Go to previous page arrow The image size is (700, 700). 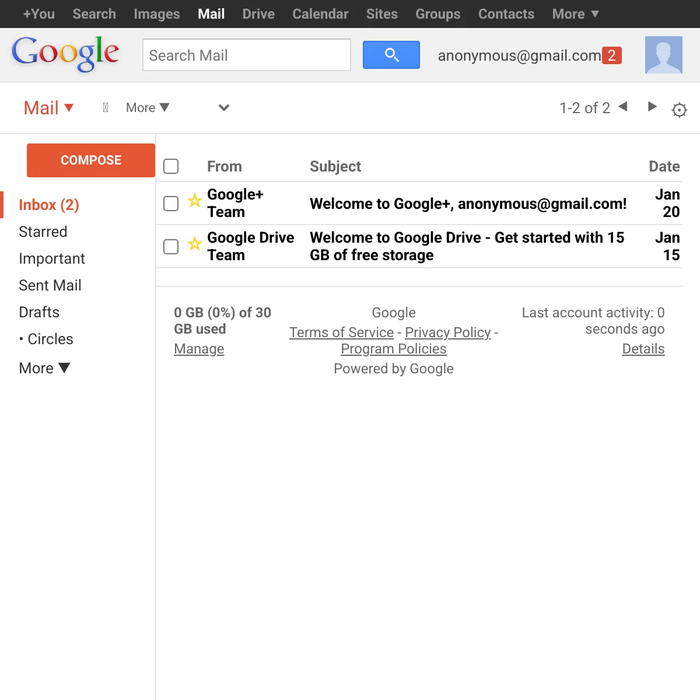[x=623, y=107]
